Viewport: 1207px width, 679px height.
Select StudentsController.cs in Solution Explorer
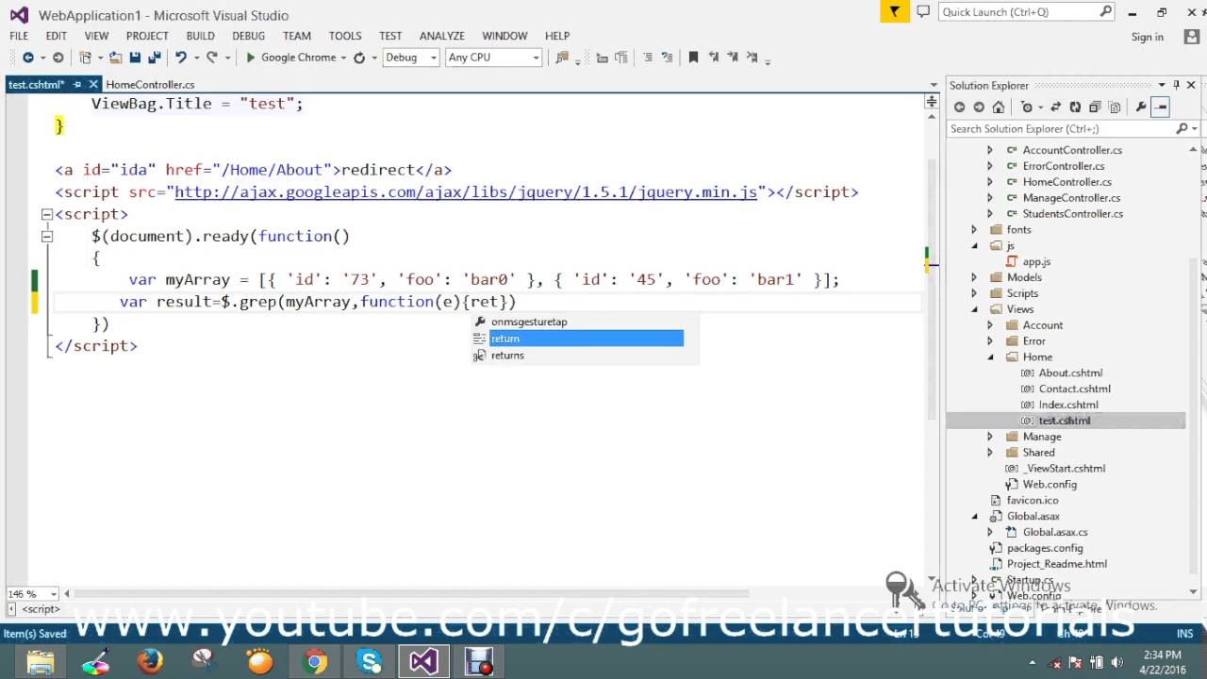[x=1072, y=214]
